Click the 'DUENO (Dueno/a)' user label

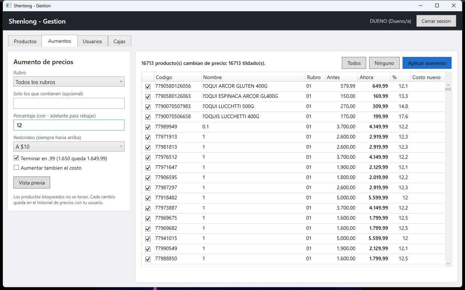coord(391,21)
